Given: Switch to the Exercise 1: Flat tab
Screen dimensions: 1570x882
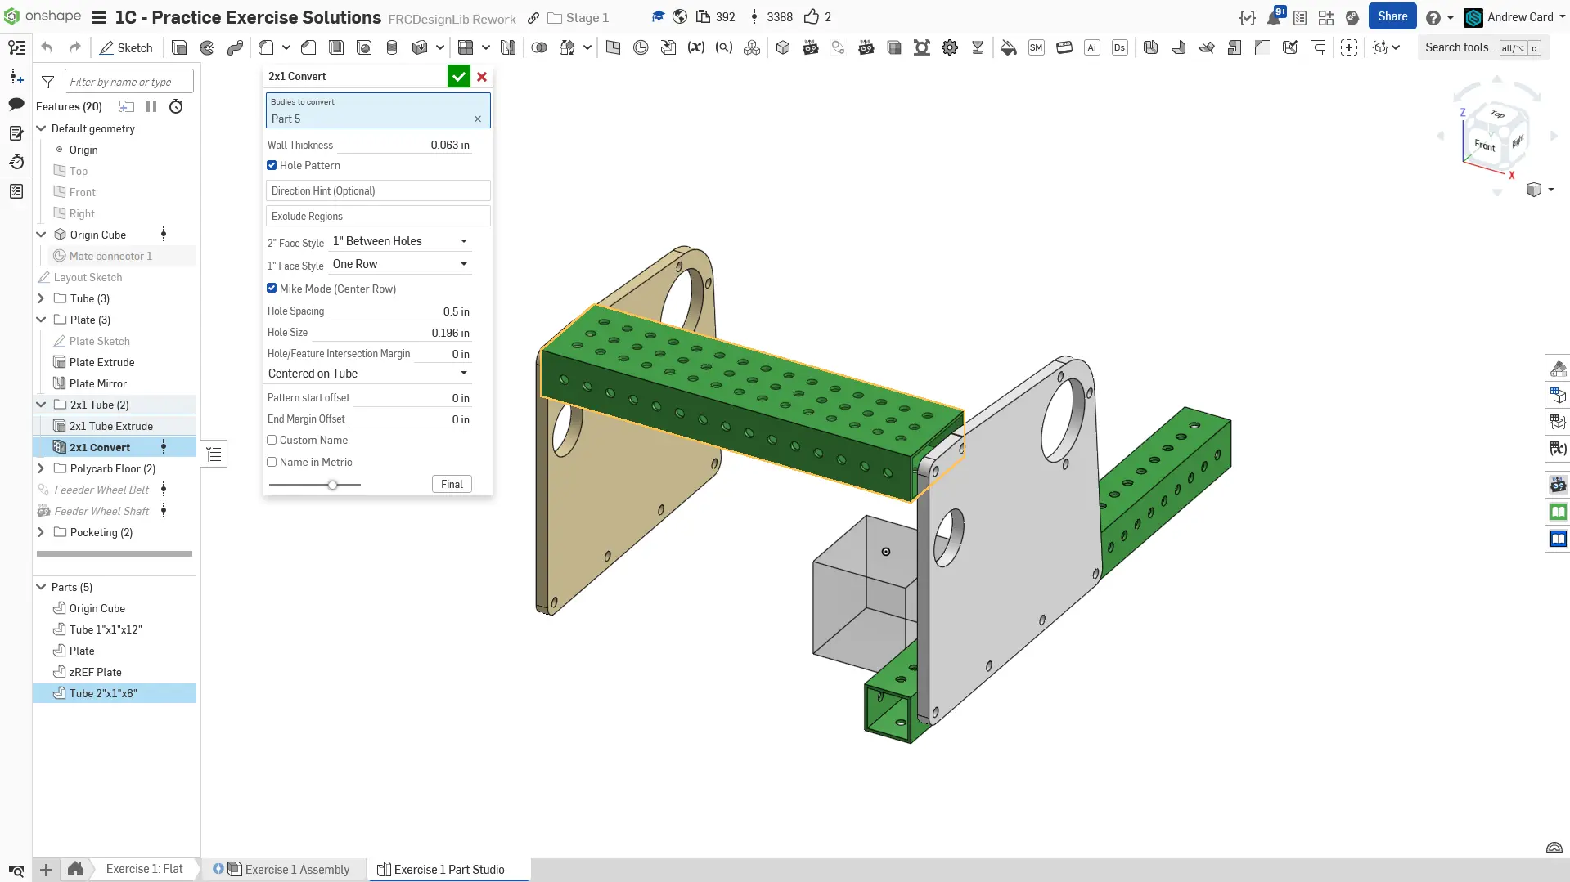Looking at the screenshot, I should point(144,869).
